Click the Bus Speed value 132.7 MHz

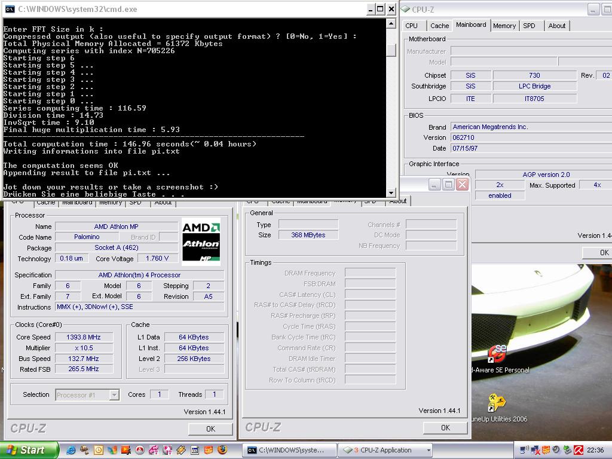tap(84, 359)
